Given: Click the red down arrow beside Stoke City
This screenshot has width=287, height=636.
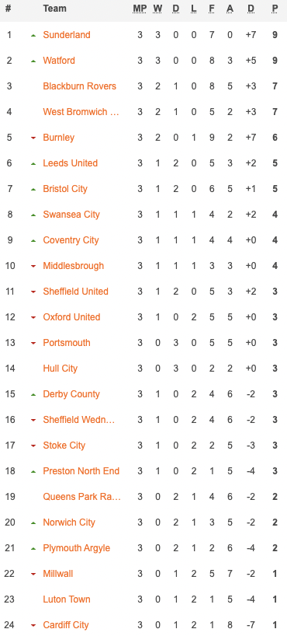Looking at the screenshot, I should pos(33,446).
